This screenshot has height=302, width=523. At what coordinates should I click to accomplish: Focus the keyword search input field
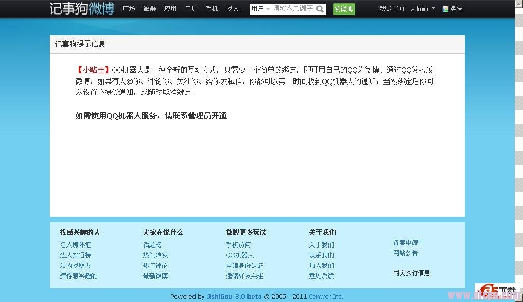(293, 9)
